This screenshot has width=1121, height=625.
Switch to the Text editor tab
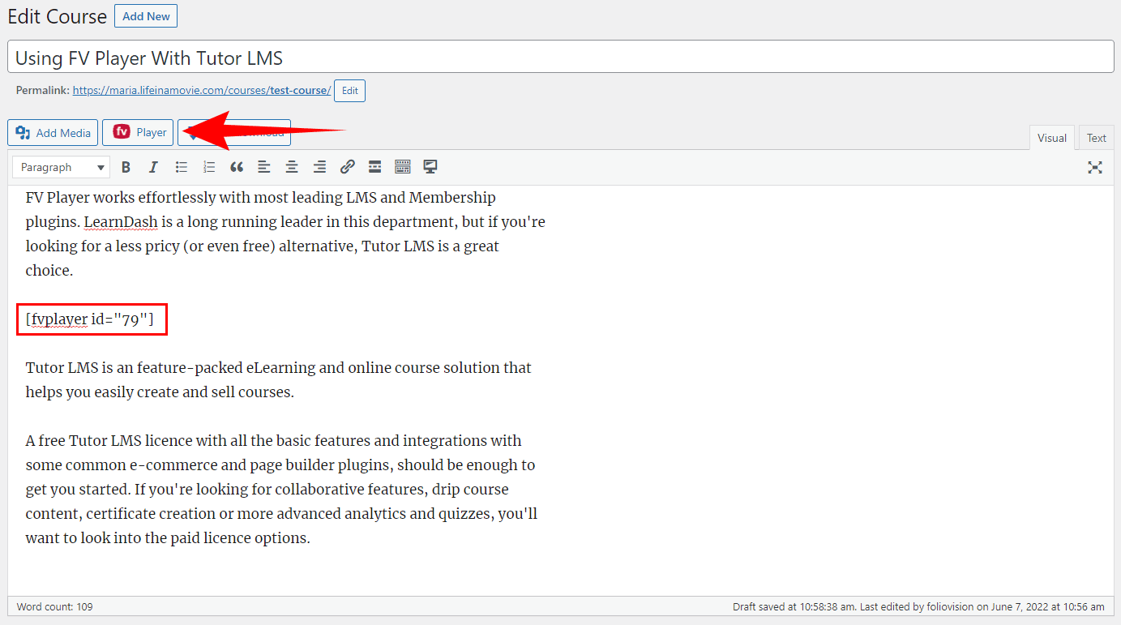1097,138
